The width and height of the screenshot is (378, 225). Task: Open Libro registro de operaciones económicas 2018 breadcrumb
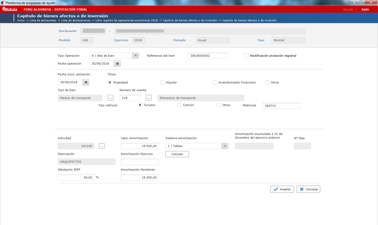pos(127,20)
